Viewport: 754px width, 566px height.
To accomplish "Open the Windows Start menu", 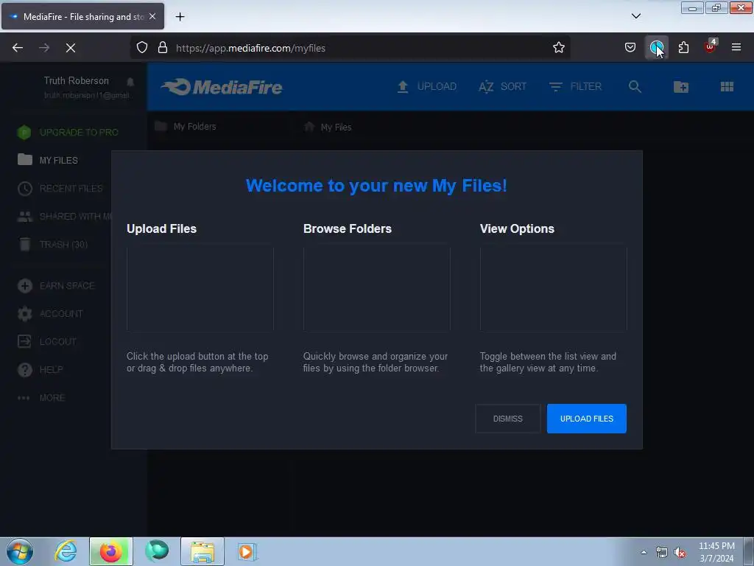I will coord(20,551).
